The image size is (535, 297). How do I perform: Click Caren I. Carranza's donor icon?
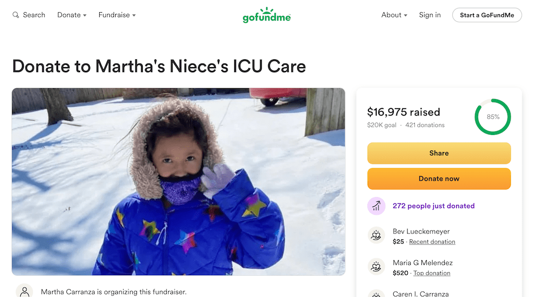(x=376, y=294)
